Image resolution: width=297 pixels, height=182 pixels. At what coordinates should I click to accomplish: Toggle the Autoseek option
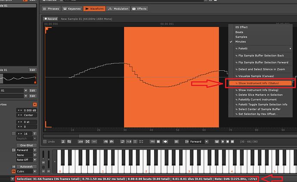(26, 166)
